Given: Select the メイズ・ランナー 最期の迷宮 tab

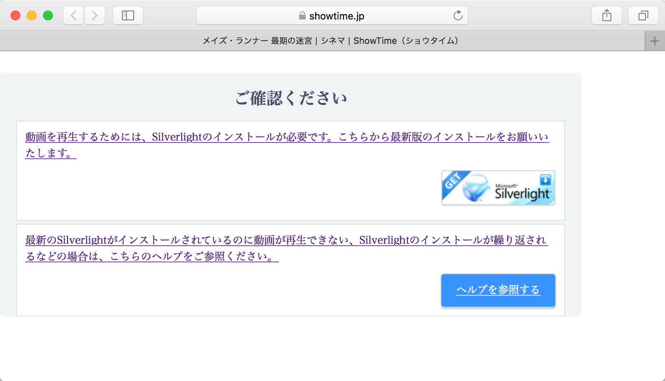Looking at the screenshot, I should [x=322, y=41].
